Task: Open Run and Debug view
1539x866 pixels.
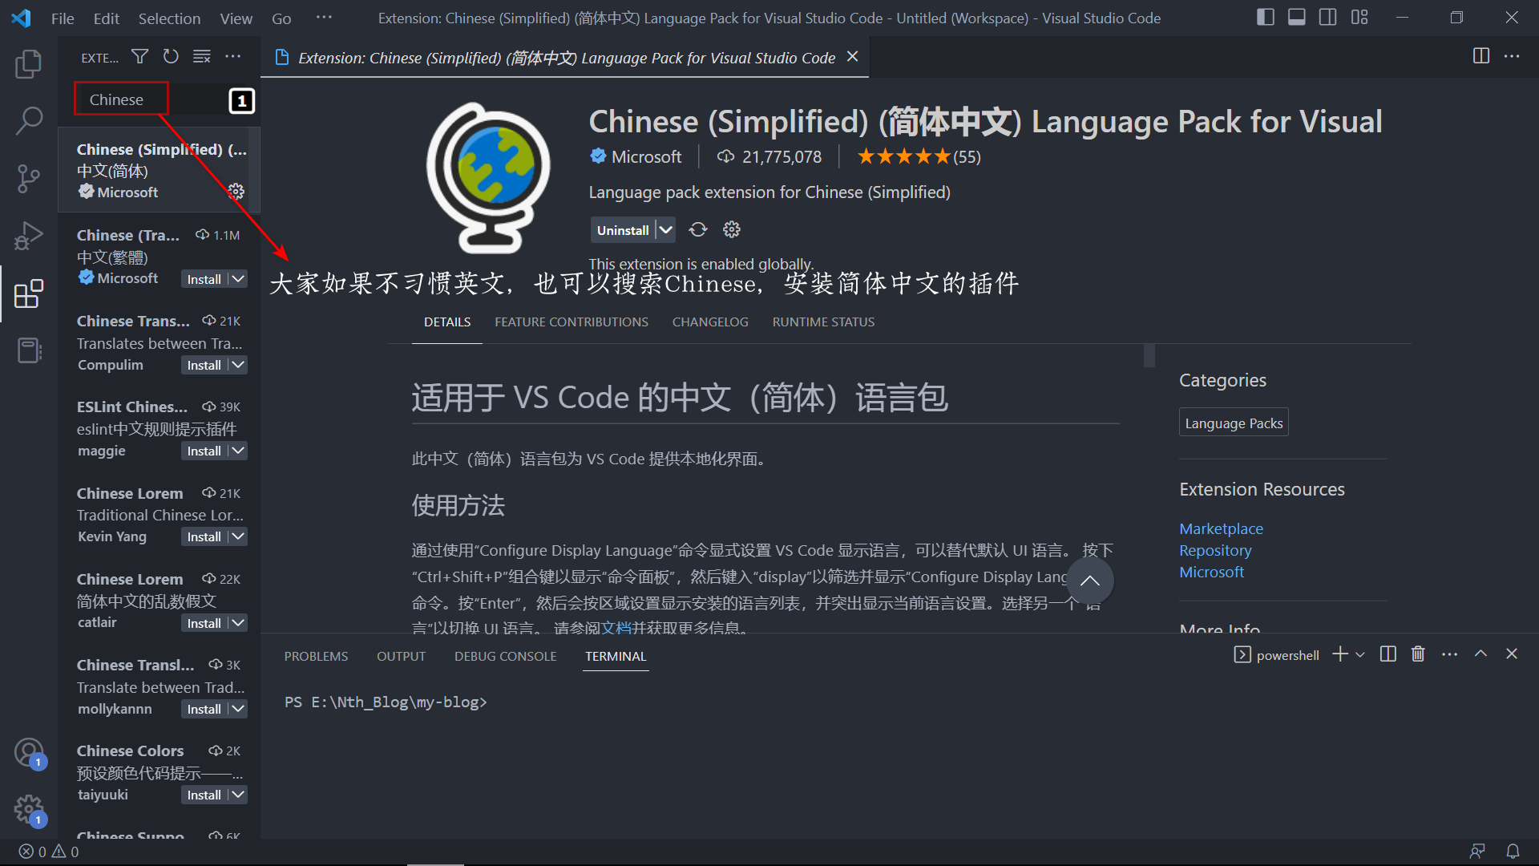Action: (29, 237)
